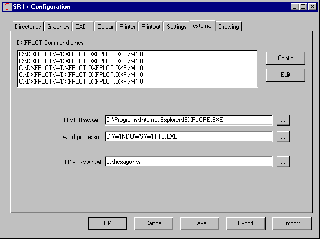Browse for the word processor path
Viewport: 320px width, 239px height.
(283, 136)
